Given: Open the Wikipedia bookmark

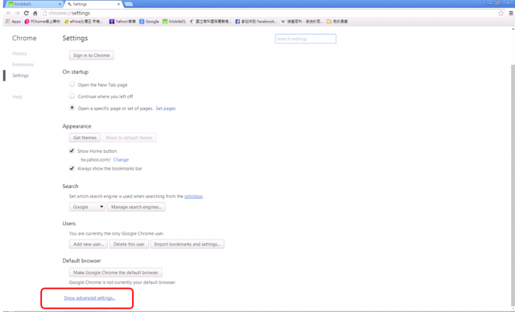Looking at the screenshot, I should click(302, 22).
